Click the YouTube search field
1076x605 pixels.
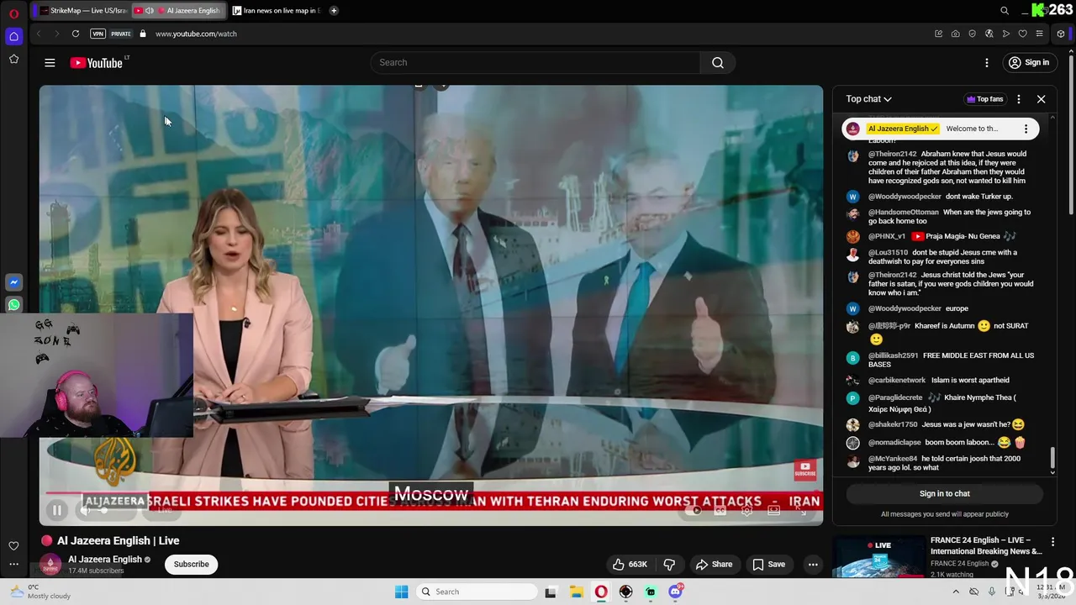tap(535, 62)
